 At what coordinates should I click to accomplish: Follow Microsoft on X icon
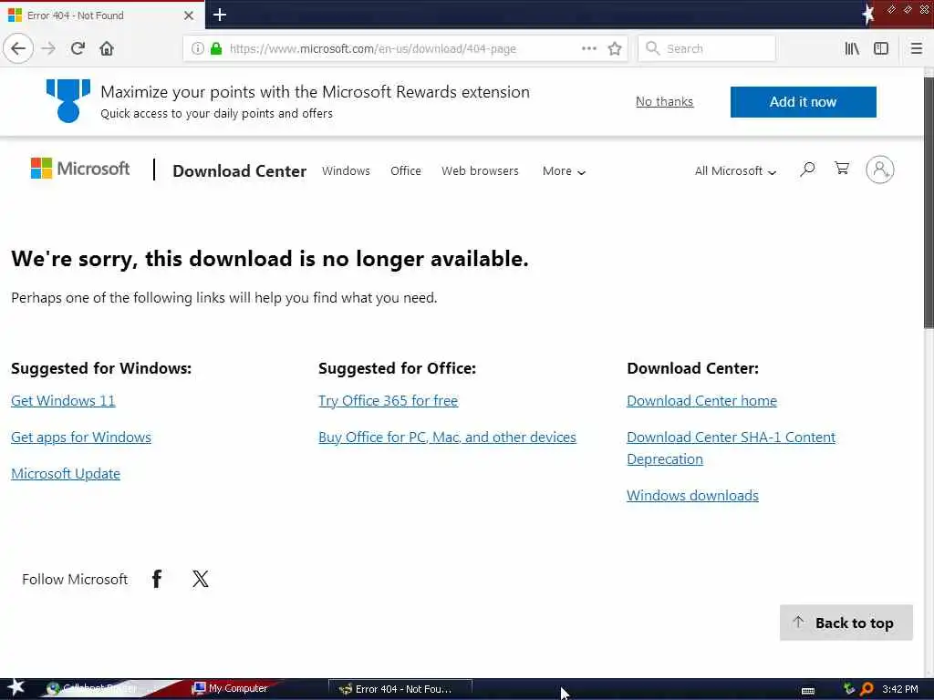point(201,579)
